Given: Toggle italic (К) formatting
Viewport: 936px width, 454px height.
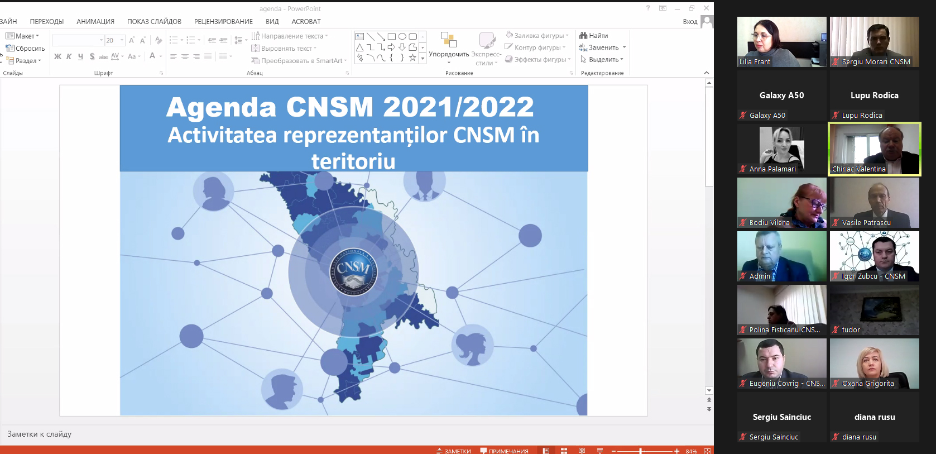Looking at the screenshot, I should point(69,56).
